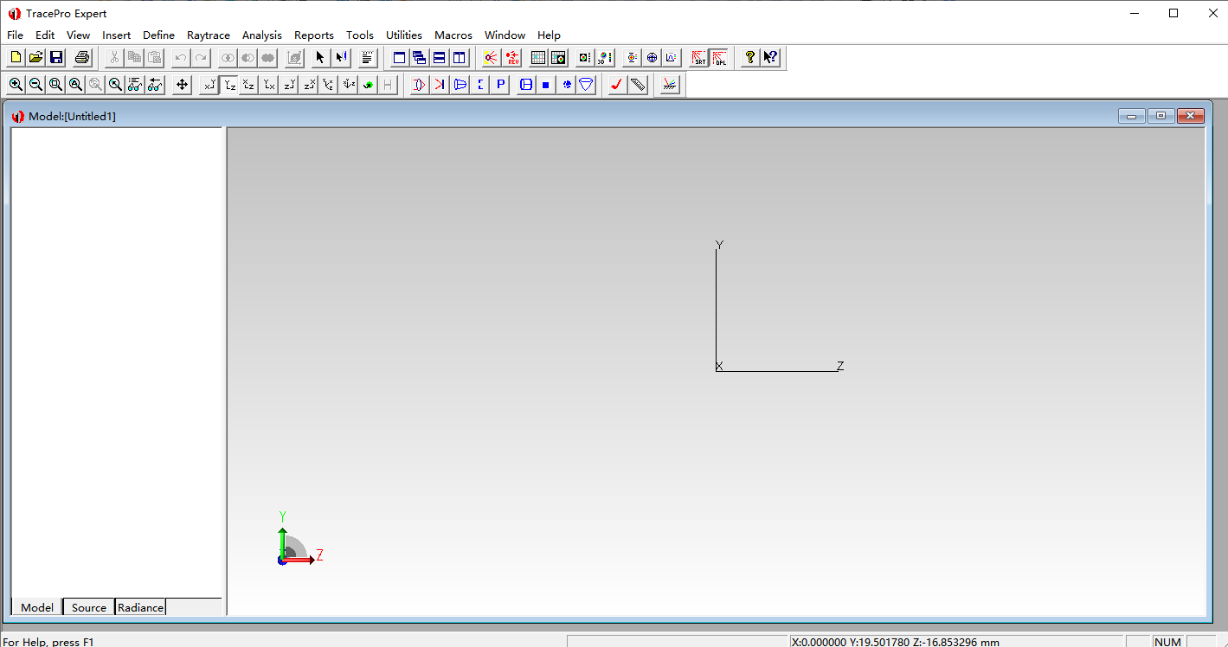Click the colored XYZ axis triad
The width and height of the screenshot is (1228, 647).
click(x=299, y=539)
